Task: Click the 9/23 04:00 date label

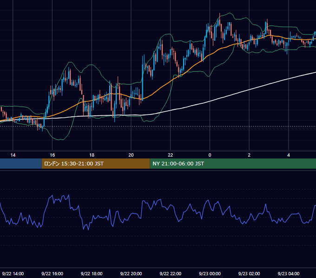Action: point(289,273)
